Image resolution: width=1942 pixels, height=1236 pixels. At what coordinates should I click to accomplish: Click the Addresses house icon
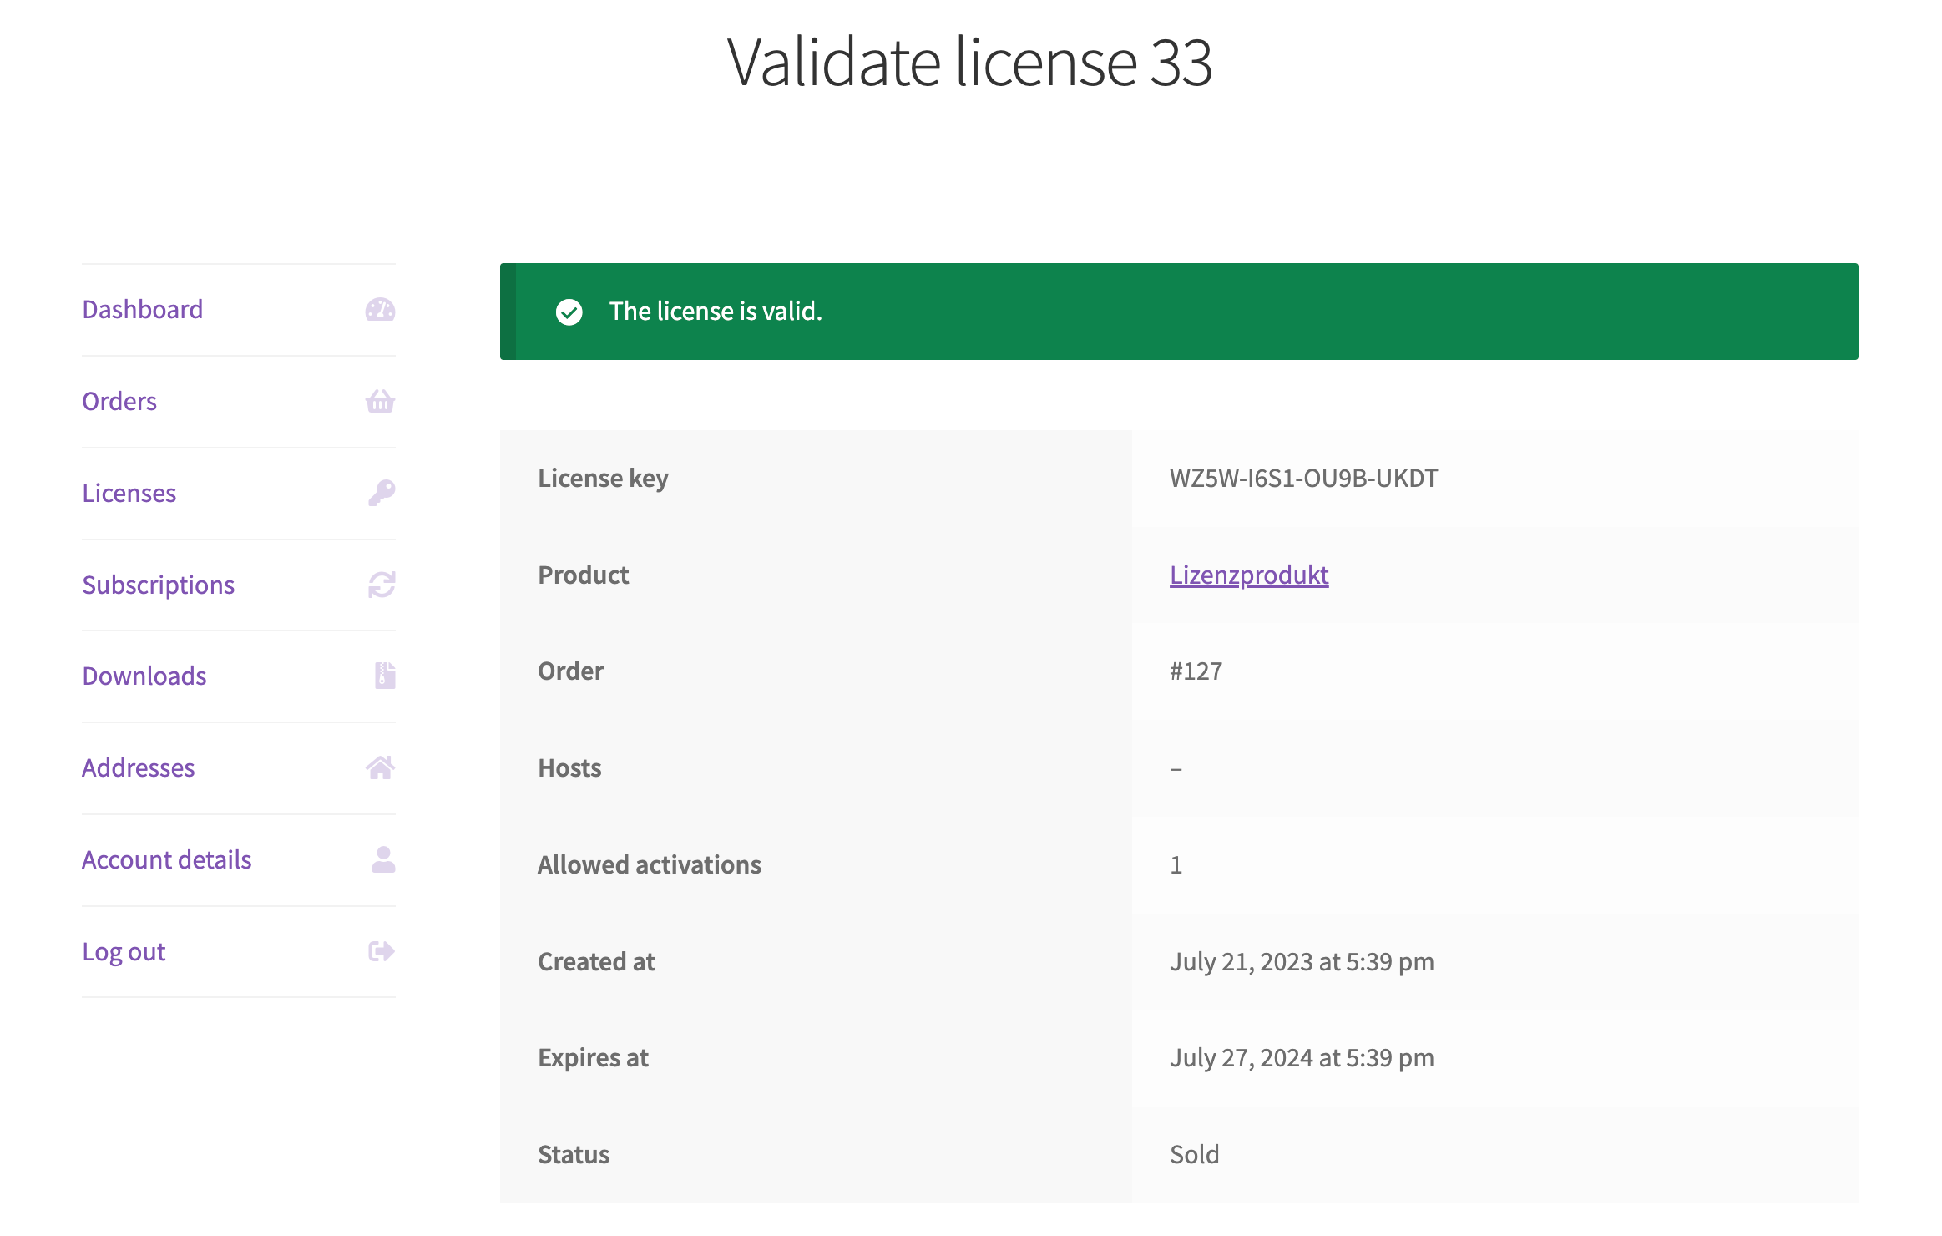[380, 767]
